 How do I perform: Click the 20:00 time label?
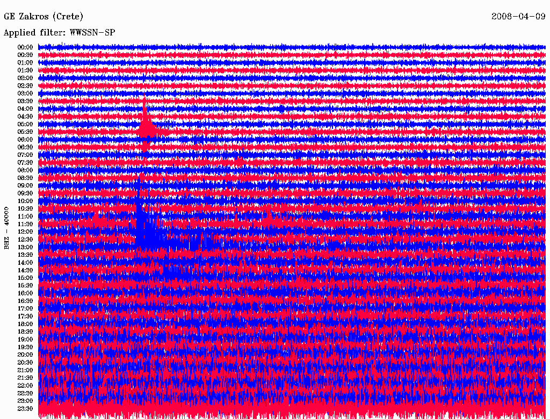[x=25, y=355]
